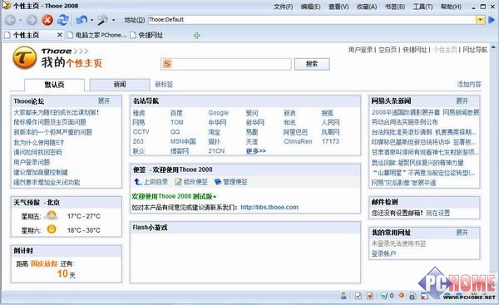Click the Thooe 2008 title bar app icon
Screen dimensions: 499x305
[6, 6]
